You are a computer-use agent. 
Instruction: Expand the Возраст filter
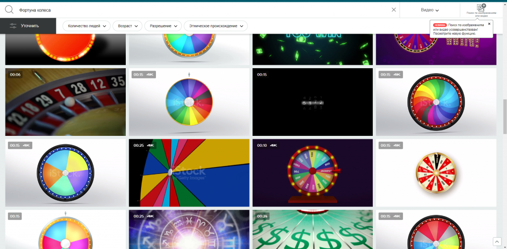[x=127, y=26]
